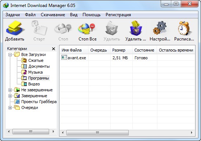This screenshot has width=201, height=141.
Task: Click the Сжатые category folder icon
Action: [x=24, y=60]
